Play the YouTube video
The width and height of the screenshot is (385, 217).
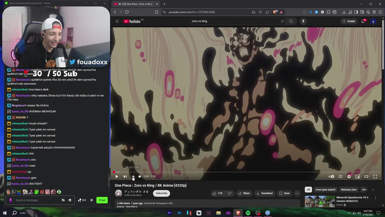point(117,177)
